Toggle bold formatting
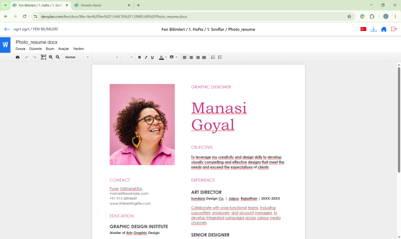Image resolution: width=401 pixels, height=239 pixels. tap(139, 57)
